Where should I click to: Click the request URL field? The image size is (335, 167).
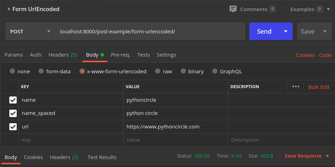pyautogui.click(x=150, y=32)
